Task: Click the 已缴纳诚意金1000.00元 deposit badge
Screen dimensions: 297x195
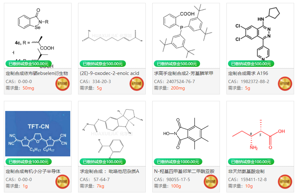Action: [178, 162]
